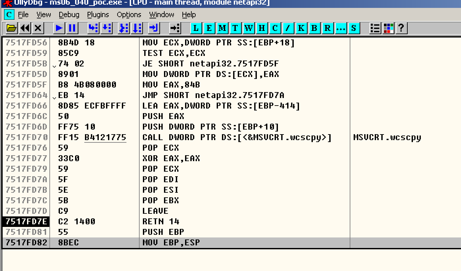Close the debugged program via X icon
The width and height of the screenshot is (461, 271).
pos(38,28)
